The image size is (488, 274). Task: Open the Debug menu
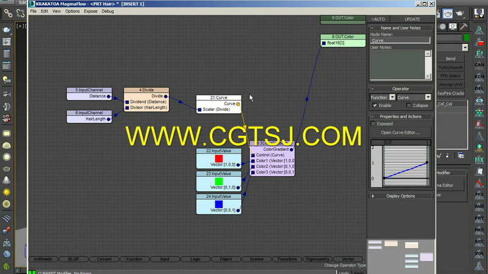pos(108,11)
